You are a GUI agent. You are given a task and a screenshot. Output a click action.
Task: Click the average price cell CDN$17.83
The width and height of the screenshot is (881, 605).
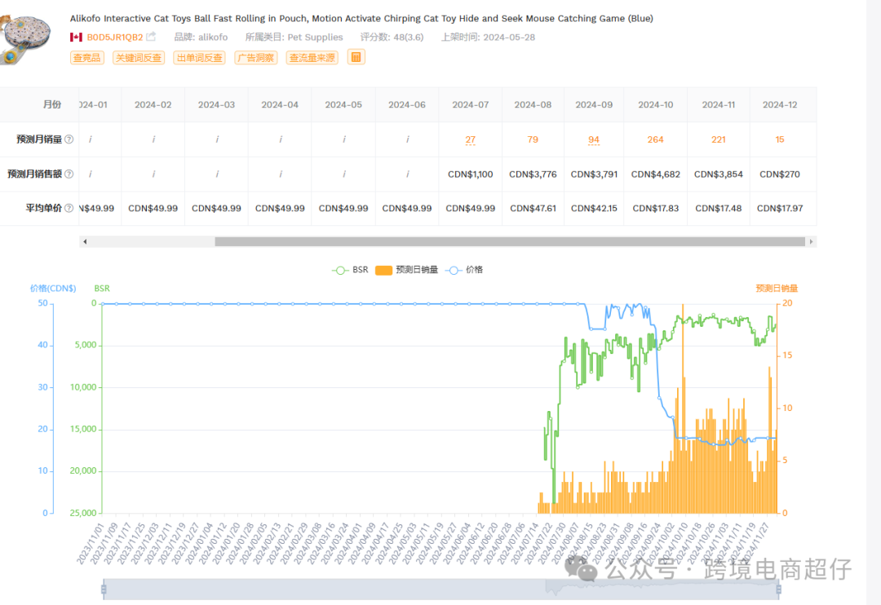click(655, 208)
